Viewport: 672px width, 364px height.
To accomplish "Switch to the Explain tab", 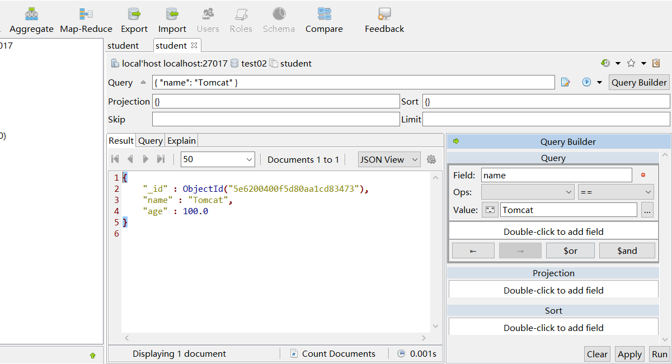I will [x=182, y=140].
